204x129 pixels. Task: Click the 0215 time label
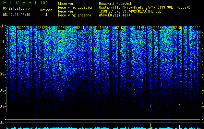click(x=99, y=28)
